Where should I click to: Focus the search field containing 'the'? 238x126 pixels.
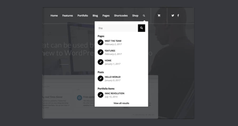coord(118,28)
